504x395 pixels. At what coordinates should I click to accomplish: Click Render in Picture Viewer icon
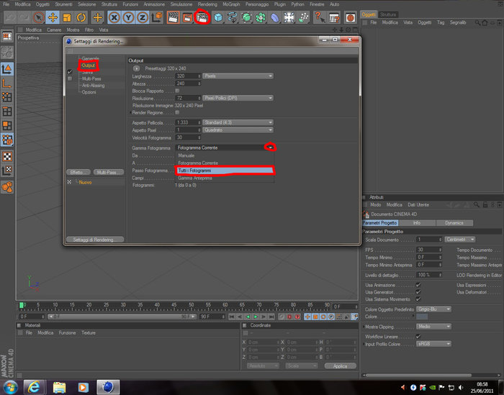[x=187, y=17]
